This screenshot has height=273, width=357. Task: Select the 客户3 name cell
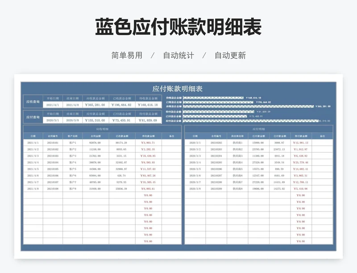tap(73, 156)
